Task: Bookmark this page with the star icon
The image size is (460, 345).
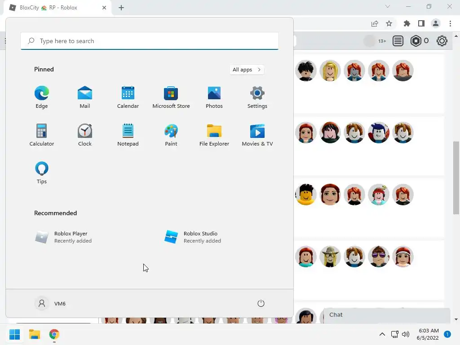Action: (x=389, y=23)
